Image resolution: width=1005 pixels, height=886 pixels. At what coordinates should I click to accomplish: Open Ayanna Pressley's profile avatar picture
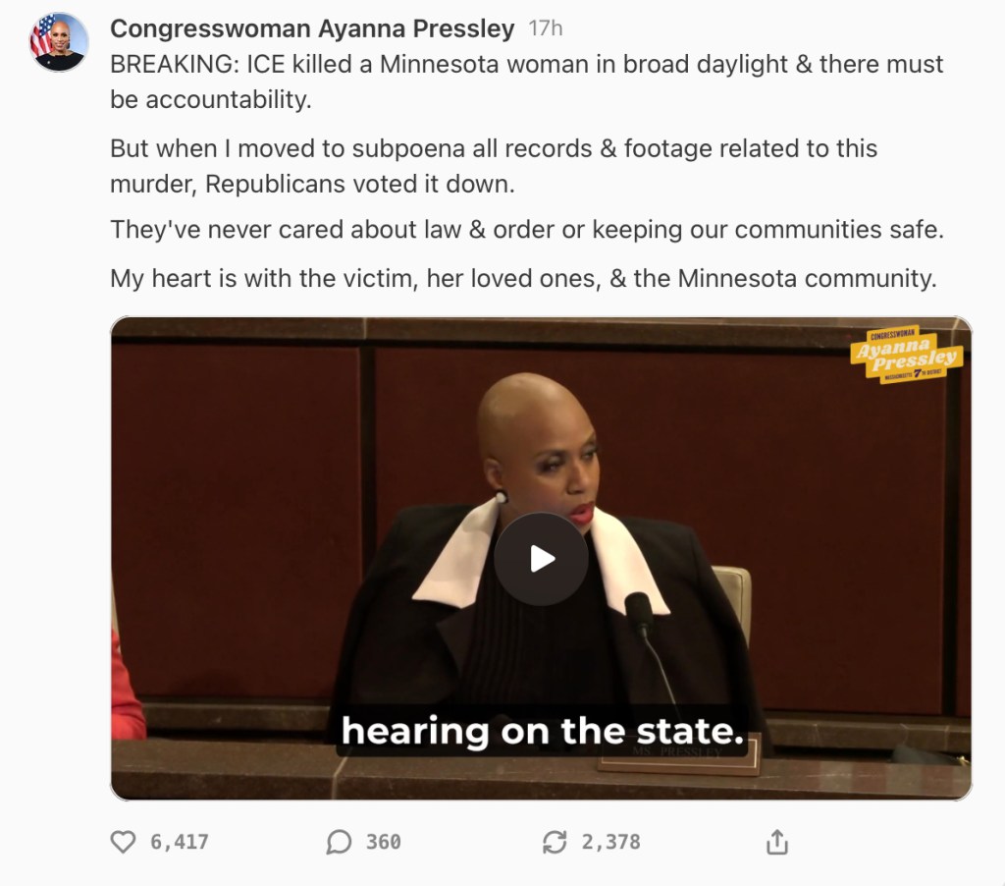pyautogui.click(x=59, y=41)
